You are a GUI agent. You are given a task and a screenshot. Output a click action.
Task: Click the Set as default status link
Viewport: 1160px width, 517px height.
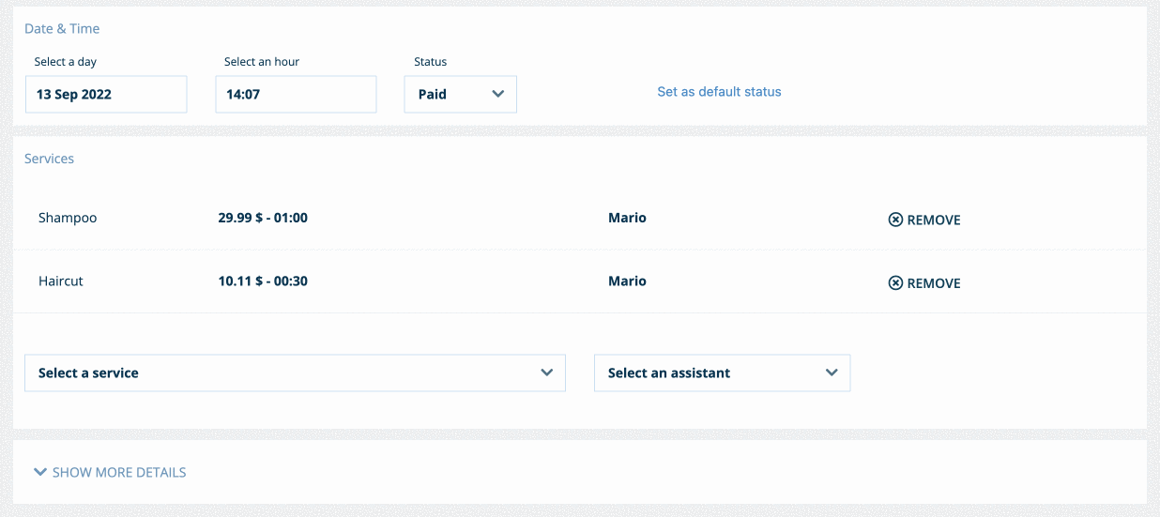[x=719, y=92]
